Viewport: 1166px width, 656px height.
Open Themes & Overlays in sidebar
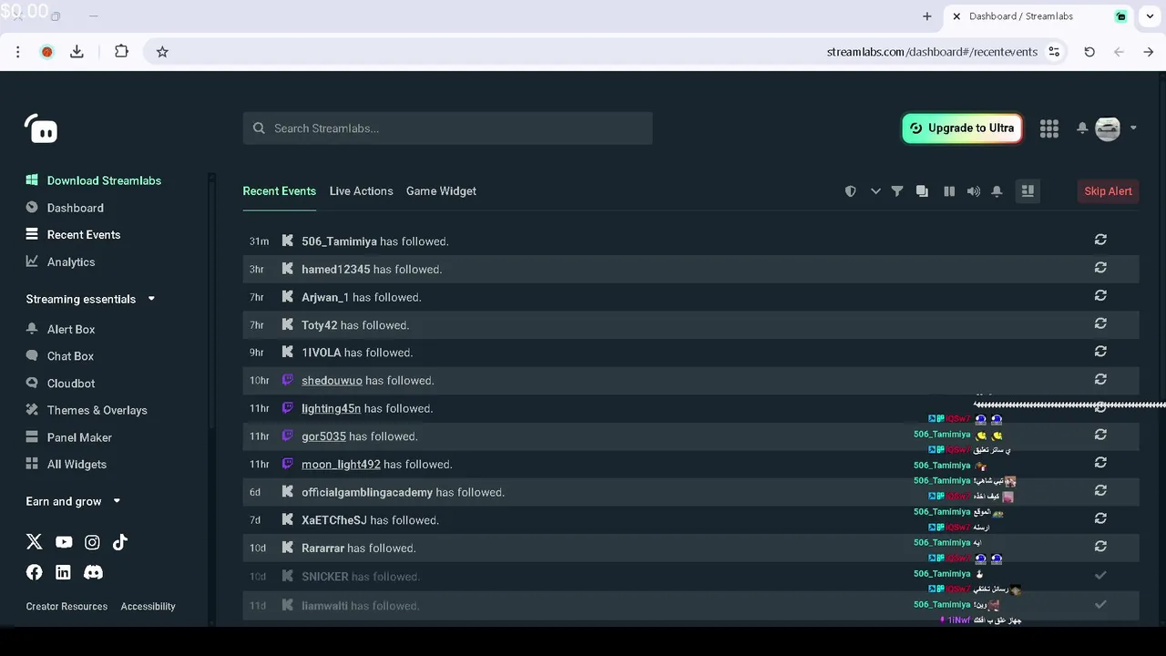[x=87, y=410]
